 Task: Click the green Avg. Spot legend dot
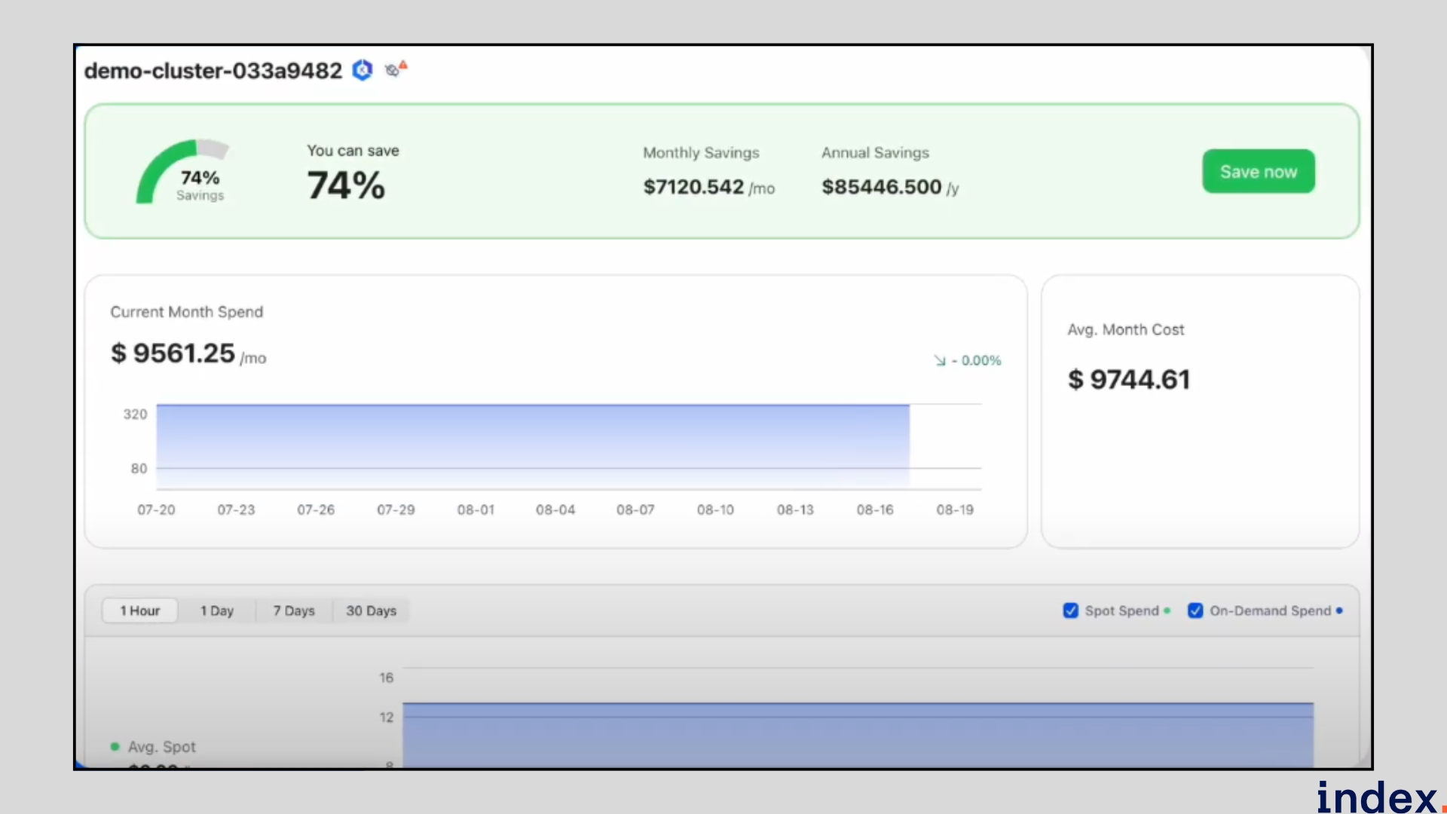[115, 747]
